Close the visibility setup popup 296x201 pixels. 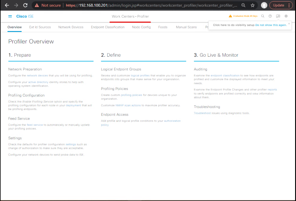coord(289,23)
